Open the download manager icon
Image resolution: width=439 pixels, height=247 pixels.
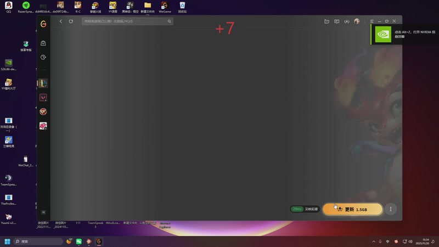(347, 21)
